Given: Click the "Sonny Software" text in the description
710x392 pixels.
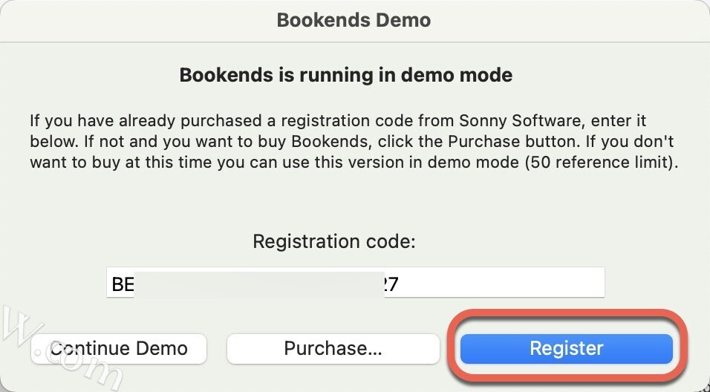Looking at the screenshot, I should coord(486,120).
